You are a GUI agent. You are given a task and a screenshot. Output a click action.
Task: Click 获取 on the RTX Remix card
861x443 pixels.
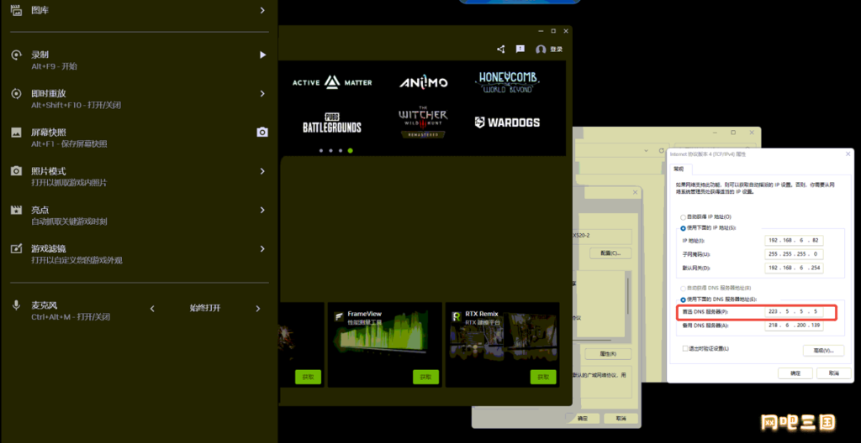click(x=543, y=378)
